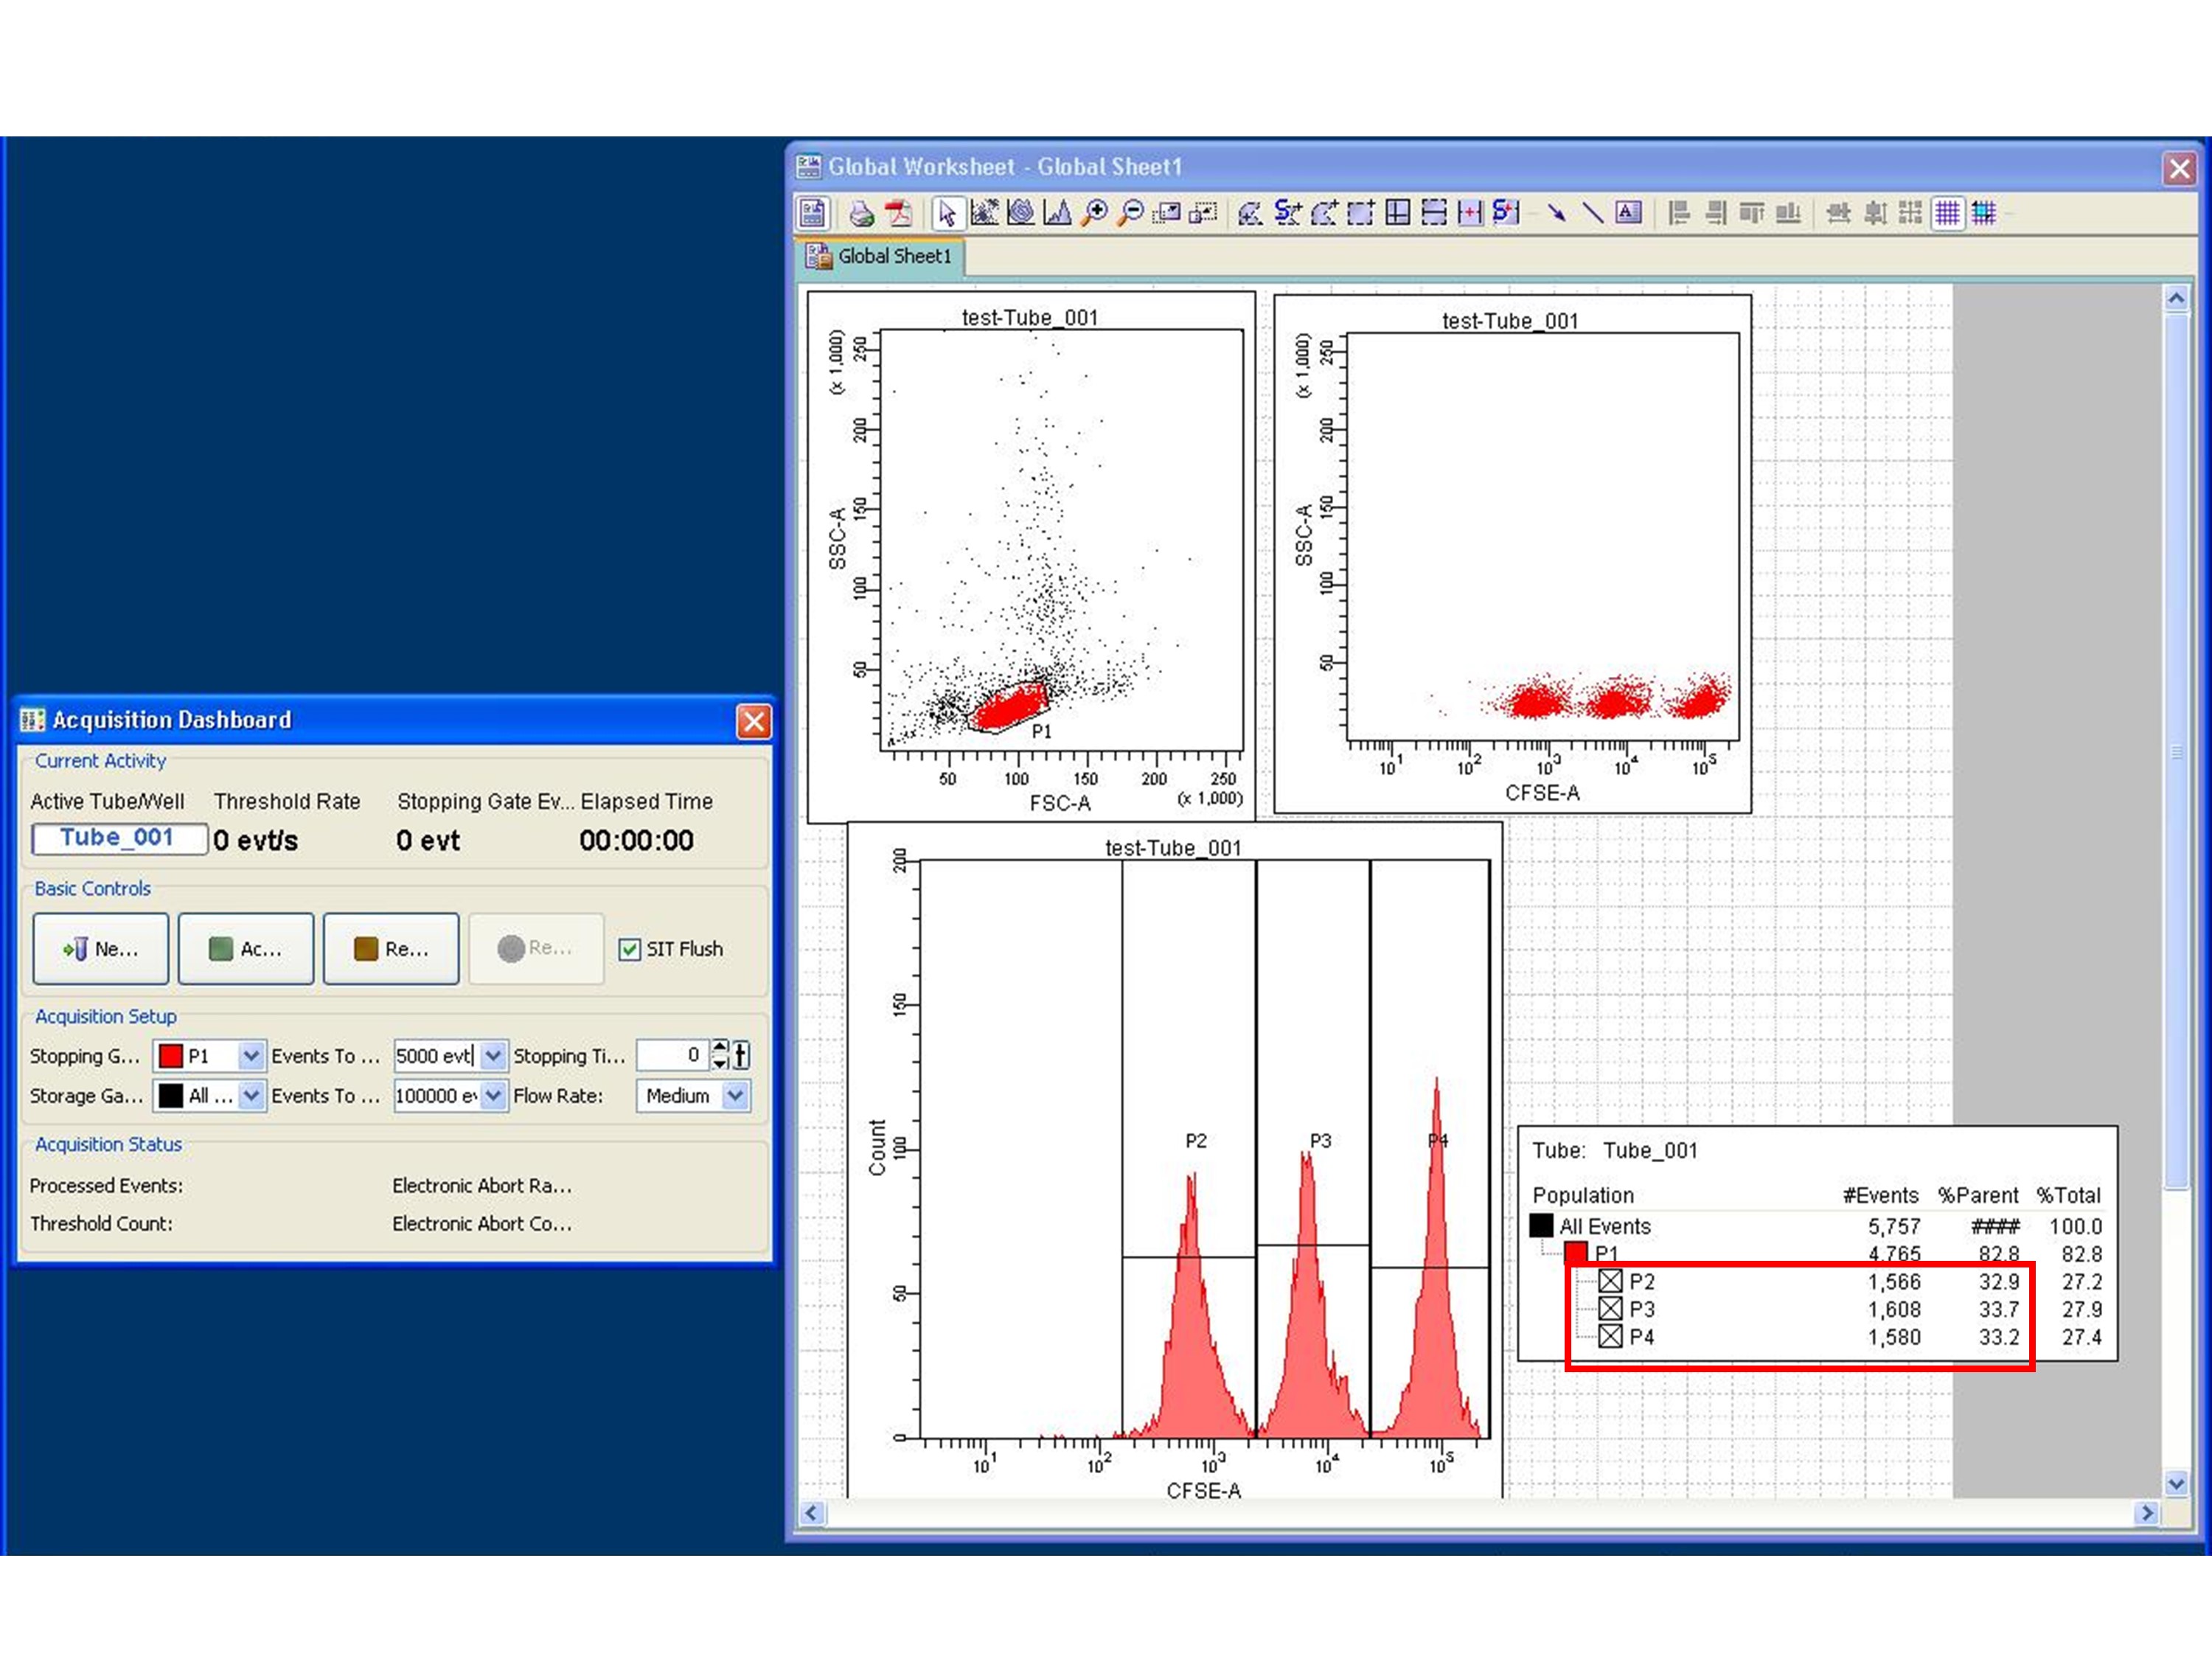
Task: Click the zoom-in magnifier tool
Action: point(1095,213)
